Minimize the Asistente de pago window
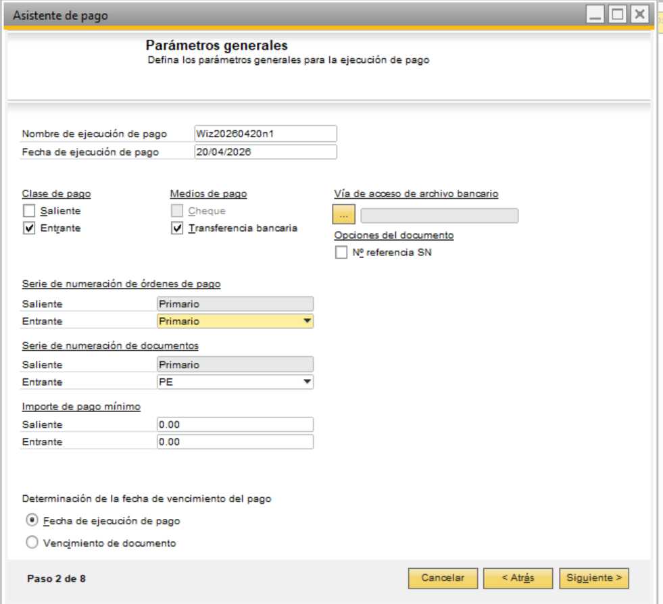This screenshot has height=604, width=663. [x=595, y=14]
